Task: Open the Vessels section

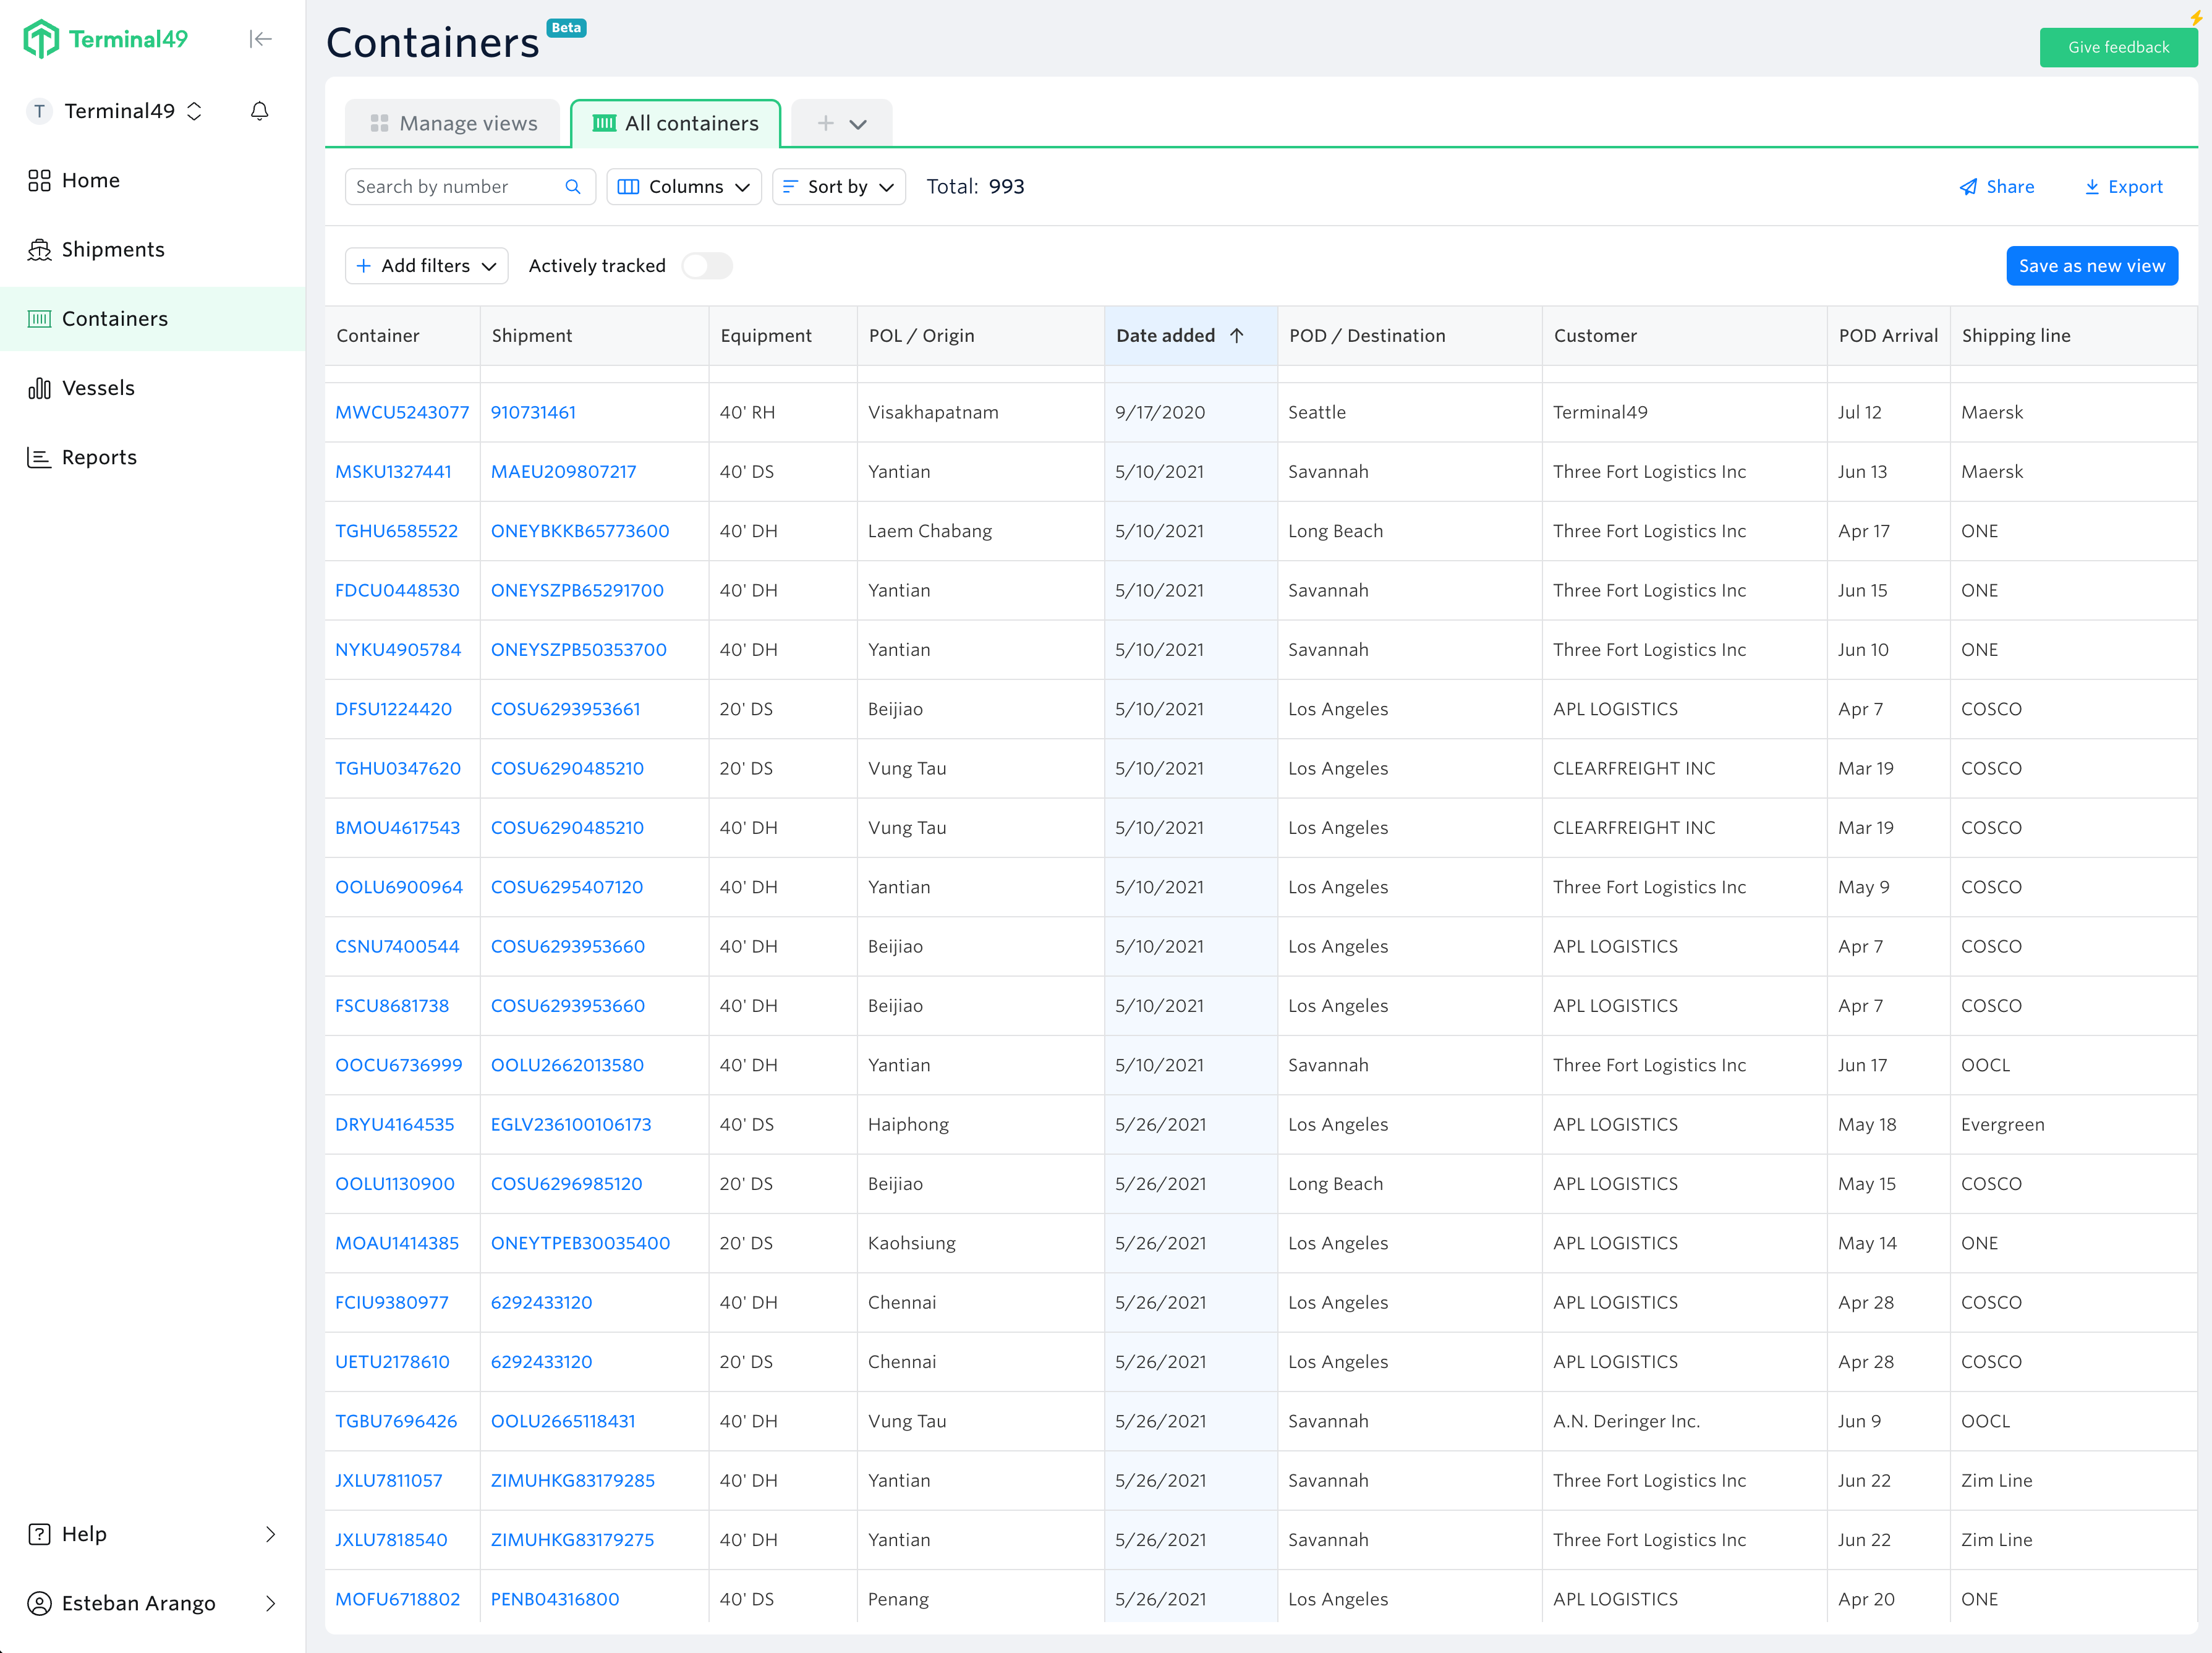Action: click(x=99, y=387)
